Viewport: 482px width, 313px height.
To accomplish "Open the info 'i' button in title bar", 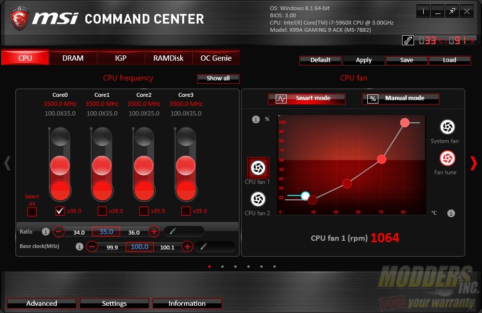I will click(x=423, y=12).
